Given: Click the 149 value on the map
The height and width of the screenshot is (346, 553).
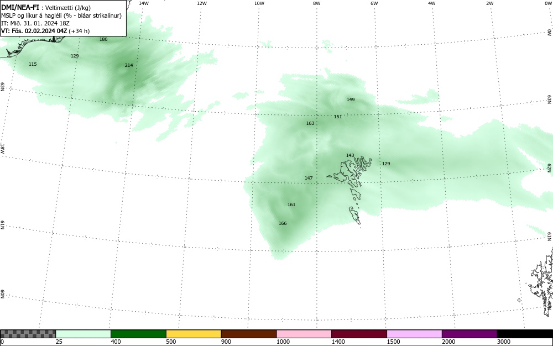Looking at the screenshot, I should pos(350,99).
